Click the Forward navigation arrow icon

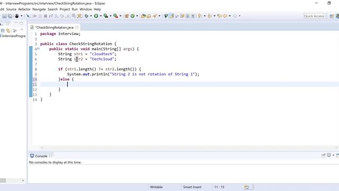coord(235,16)
